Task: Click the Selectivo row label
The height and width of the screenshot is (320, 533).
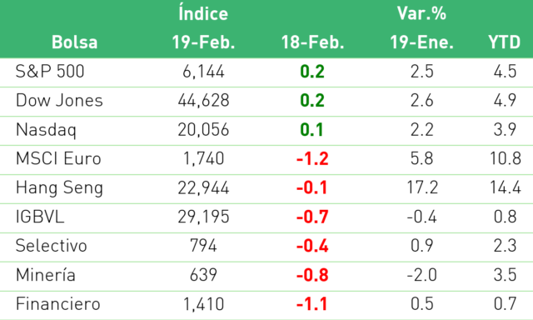Action: [x=52, y=246]
